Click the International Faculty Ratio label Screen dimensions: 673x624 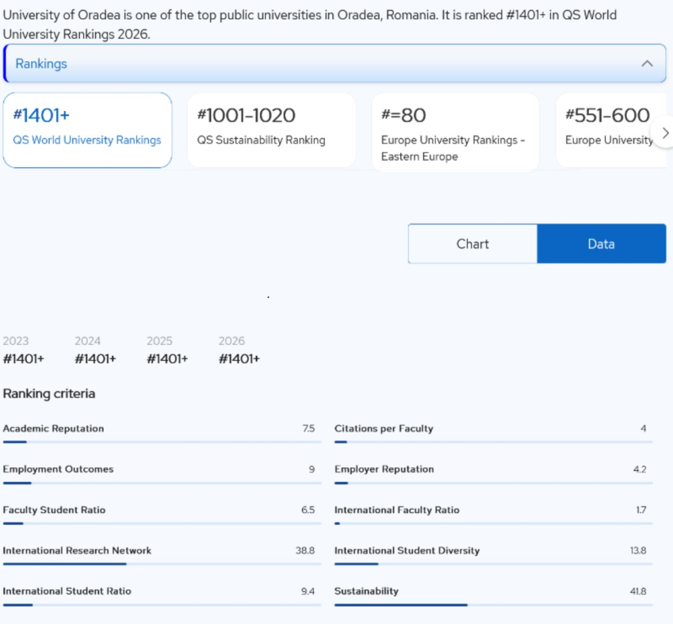397,510
